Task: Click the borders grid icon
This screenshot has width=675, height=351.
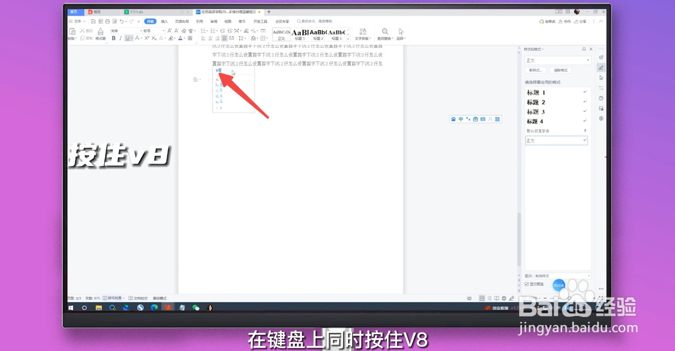Action: 263,38
